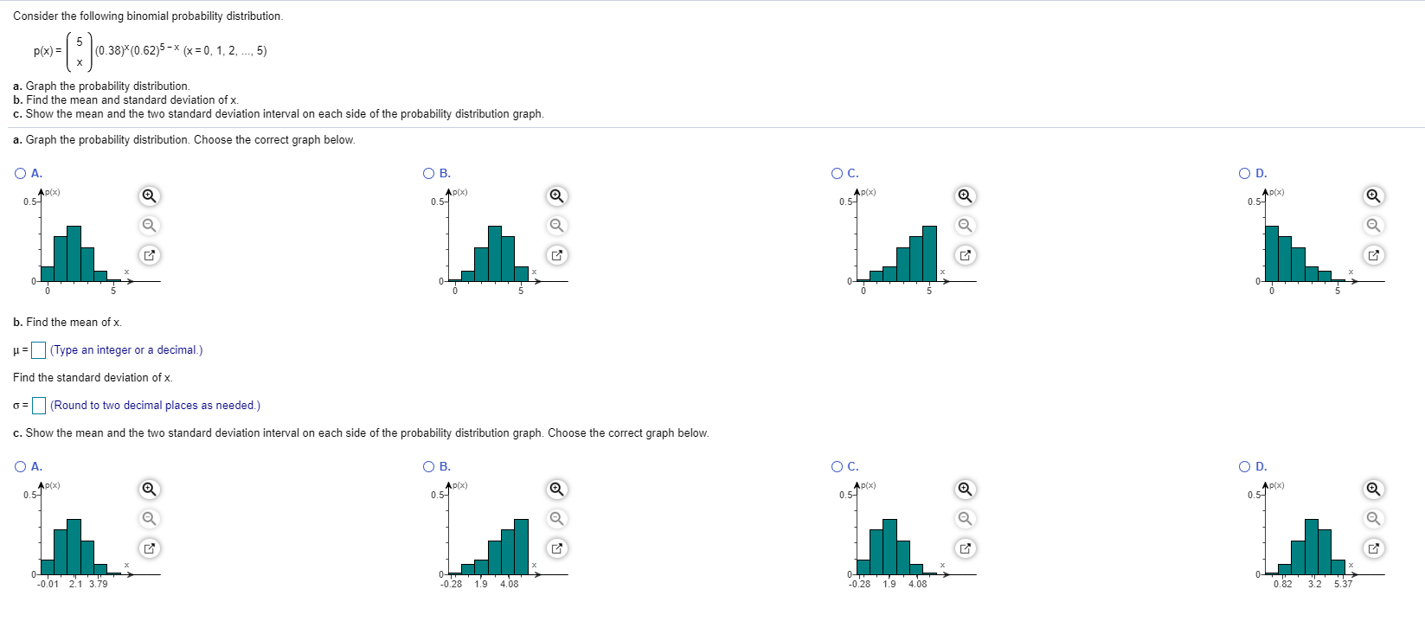Click the zoom-in magnifier on graph D in part c
Screen dimensions: 1425x634
(x=1373, y=490)
